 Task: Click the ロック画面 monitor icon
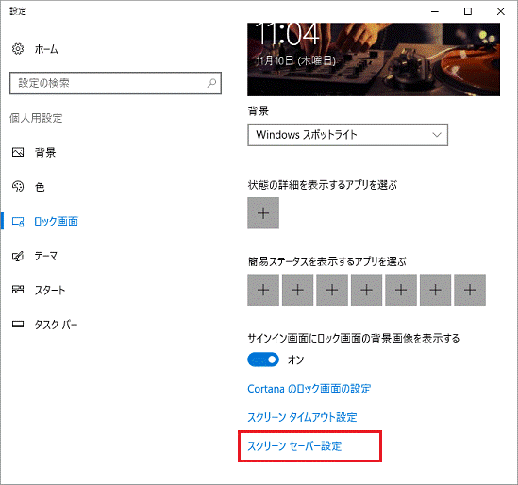point(18,222)
